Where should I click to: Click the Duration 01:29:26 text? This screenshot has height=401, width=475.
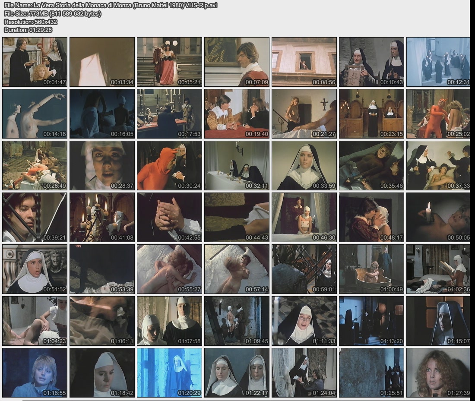28,30
